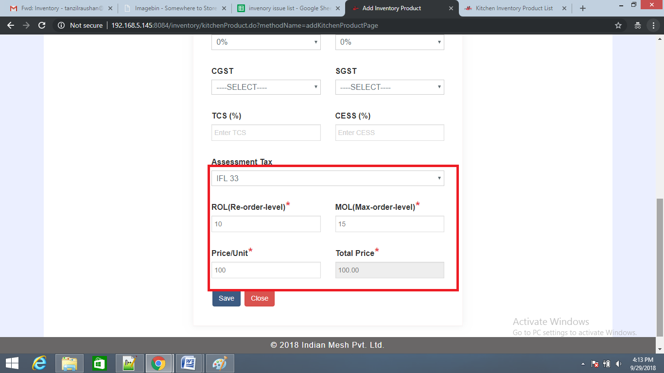Click the Not secure site info icon
664x373 pixels.
(x=61, y=25)
